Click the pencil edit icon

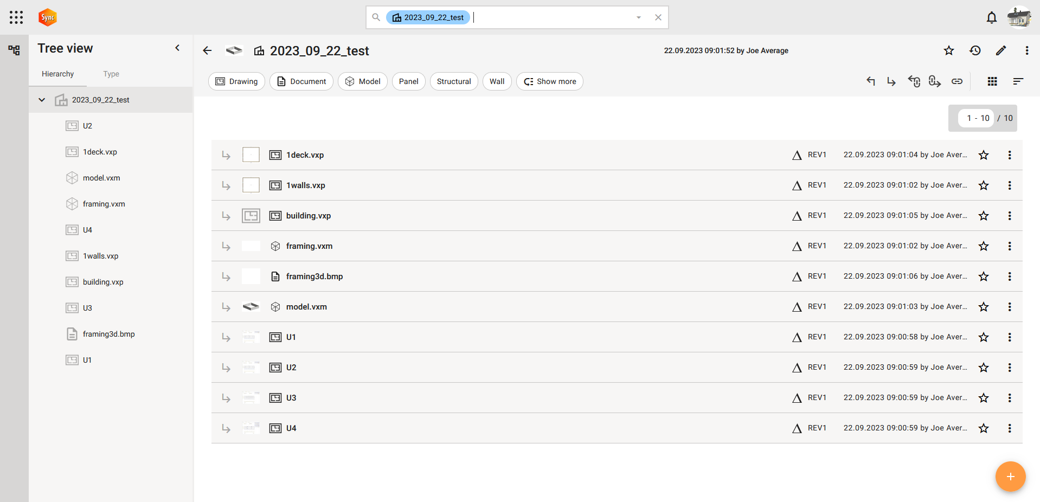[x=1001, y=50]
